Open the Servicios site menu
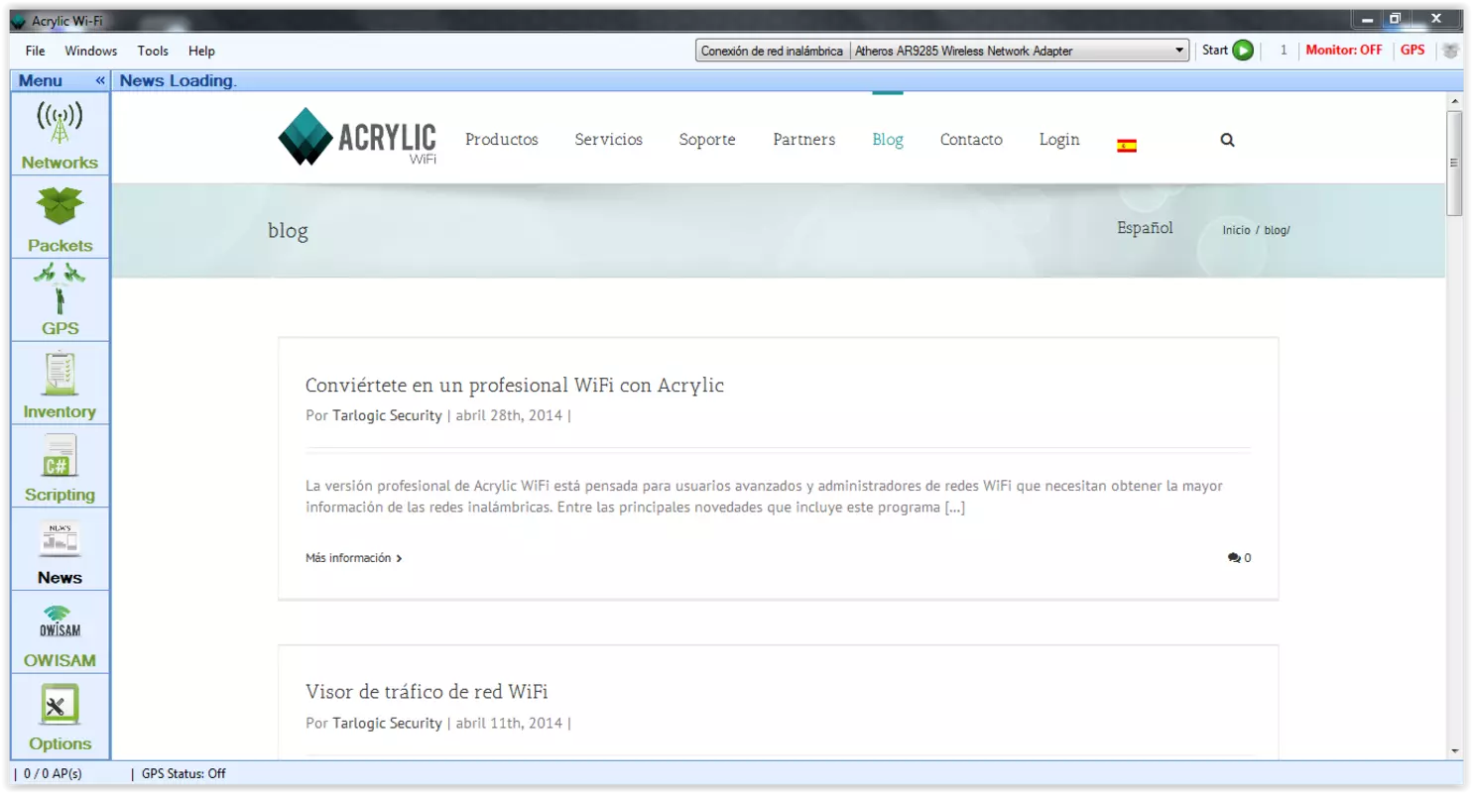1472x793 pixels. [x=609, y=140]
